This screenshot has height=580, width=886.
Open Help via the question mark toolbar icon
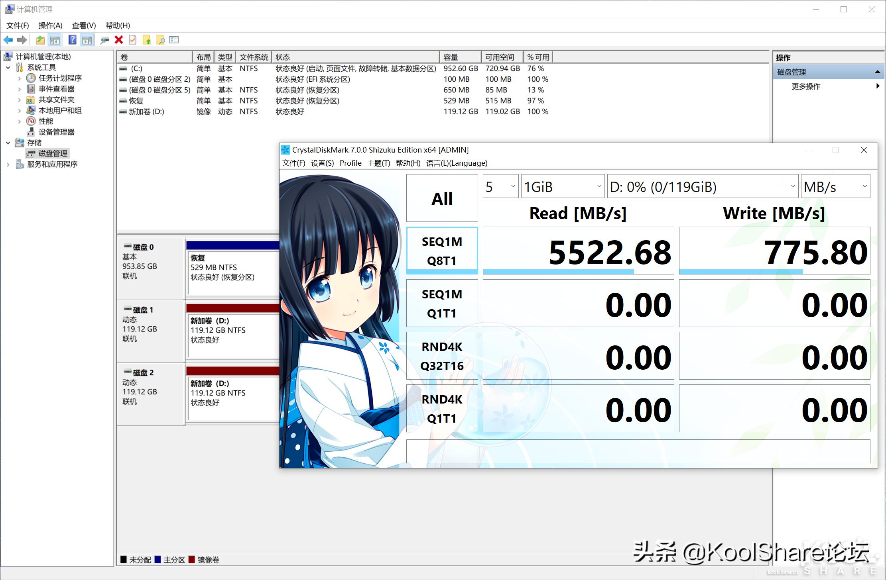72,40
